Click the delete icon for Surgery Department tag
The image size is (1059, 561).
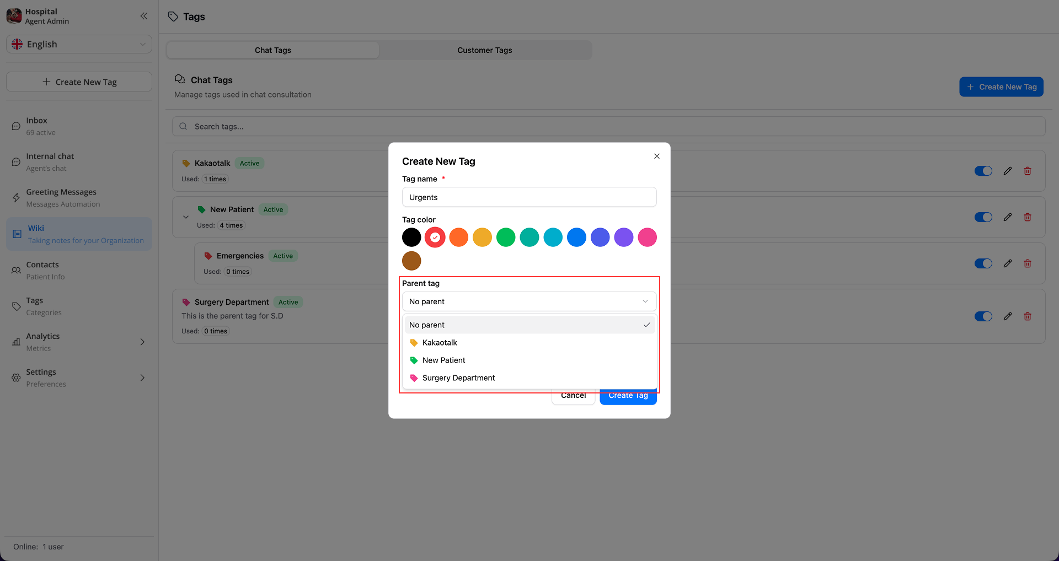[x=1027, y=316]
